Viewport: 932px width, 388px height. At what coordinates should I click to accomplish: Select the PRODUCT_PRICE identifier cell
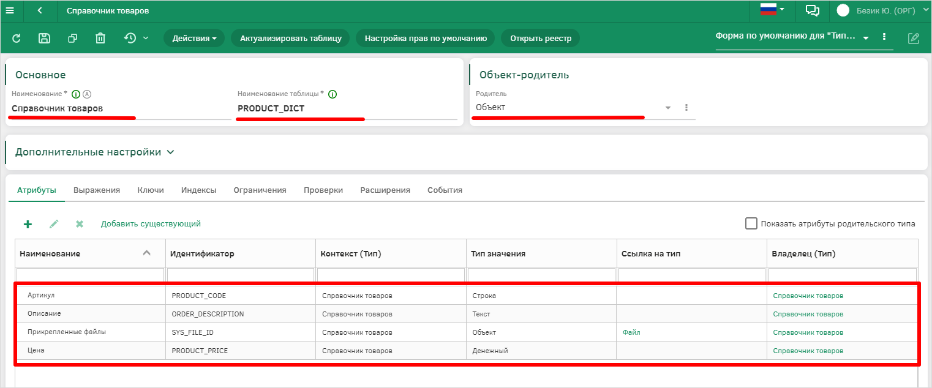click(241, 351)
